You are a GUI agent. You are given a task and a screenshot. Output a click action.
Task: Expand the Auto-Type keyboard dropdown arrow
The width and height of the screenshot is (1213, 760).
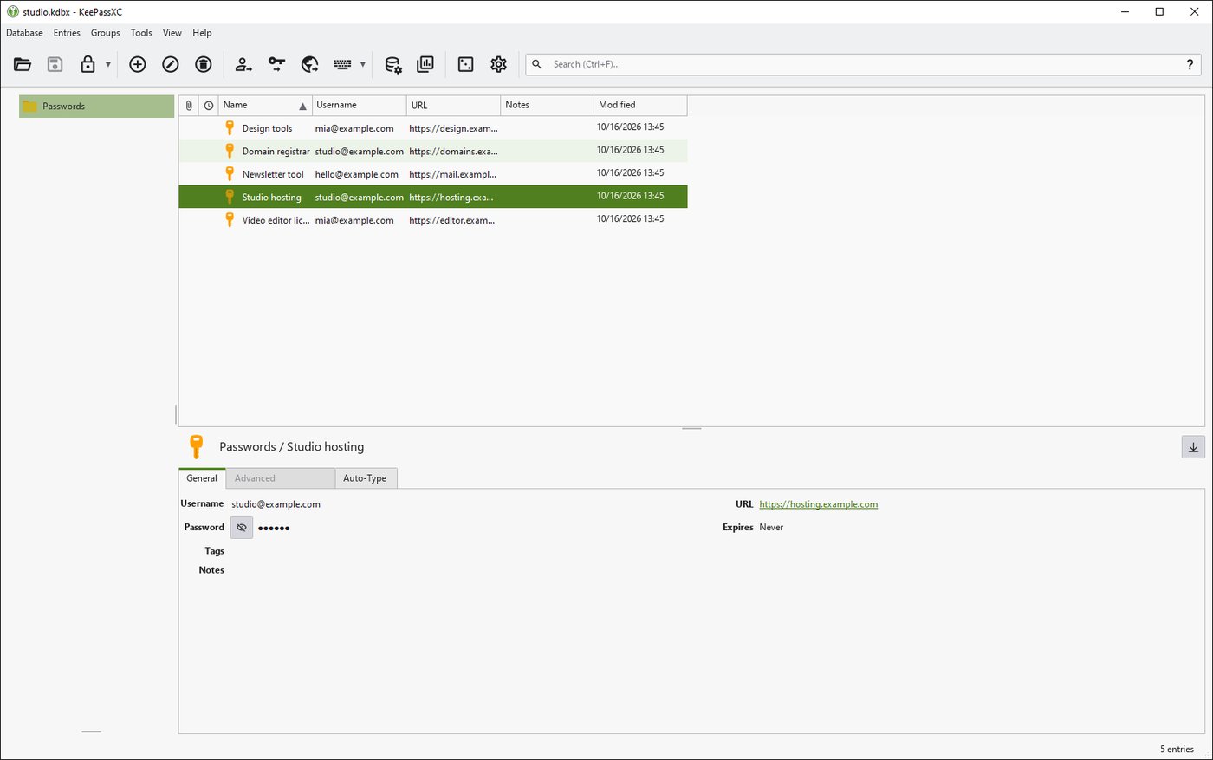(x=363, y=64)
